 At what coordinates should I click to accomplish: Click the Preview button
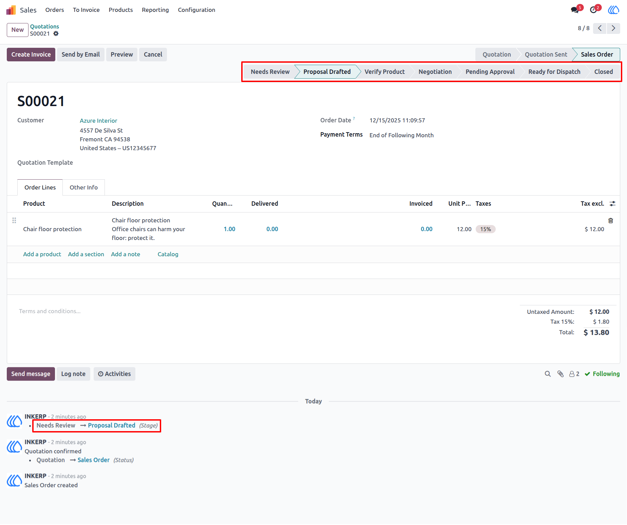[122, 55]
